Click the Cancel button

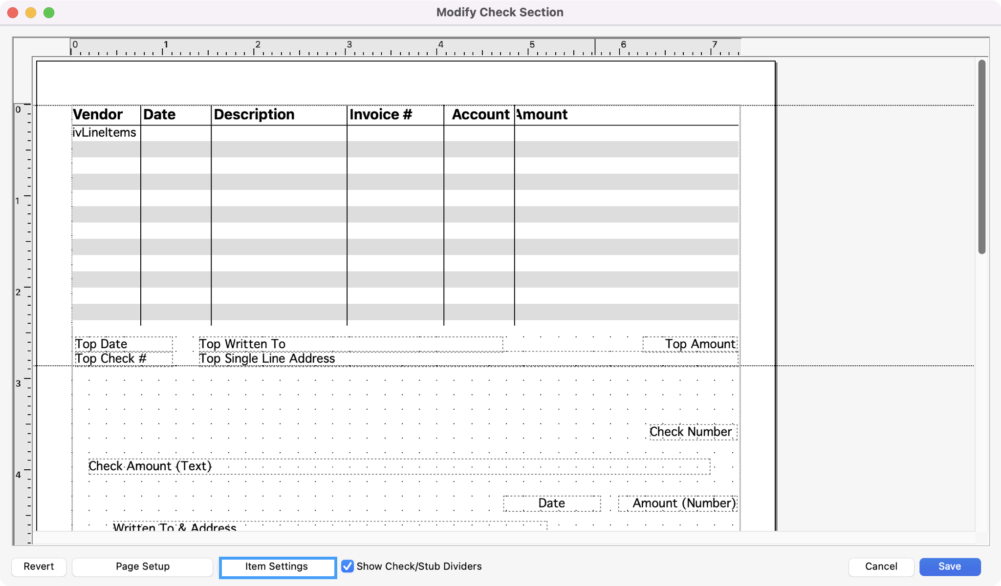click(881, 567)
